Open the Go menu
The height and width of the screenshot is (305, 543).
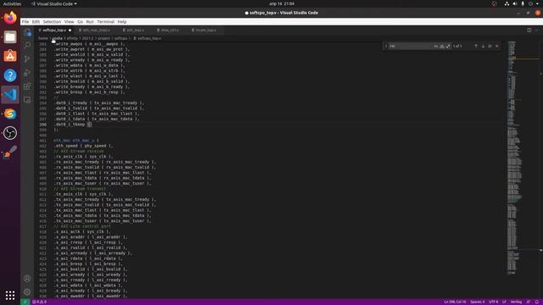[x=80, y=21]
